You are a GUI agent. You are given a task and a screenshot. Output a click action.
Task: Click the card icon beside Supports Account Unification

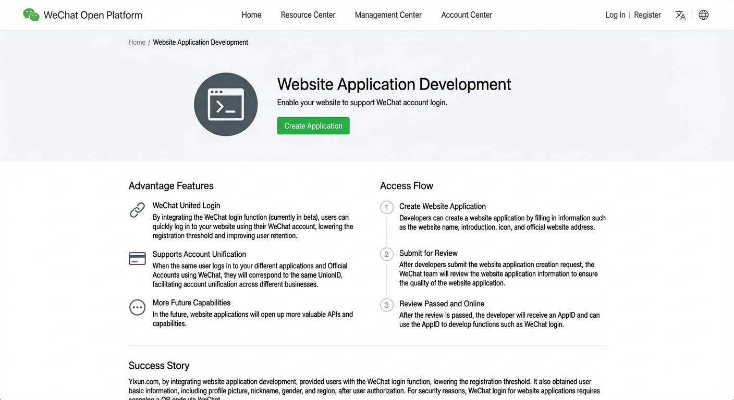point(137,258)
